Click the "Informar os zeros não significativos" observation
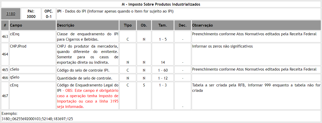Image resolution: width=322 pixels, height=123 pixels. (222, 46)
